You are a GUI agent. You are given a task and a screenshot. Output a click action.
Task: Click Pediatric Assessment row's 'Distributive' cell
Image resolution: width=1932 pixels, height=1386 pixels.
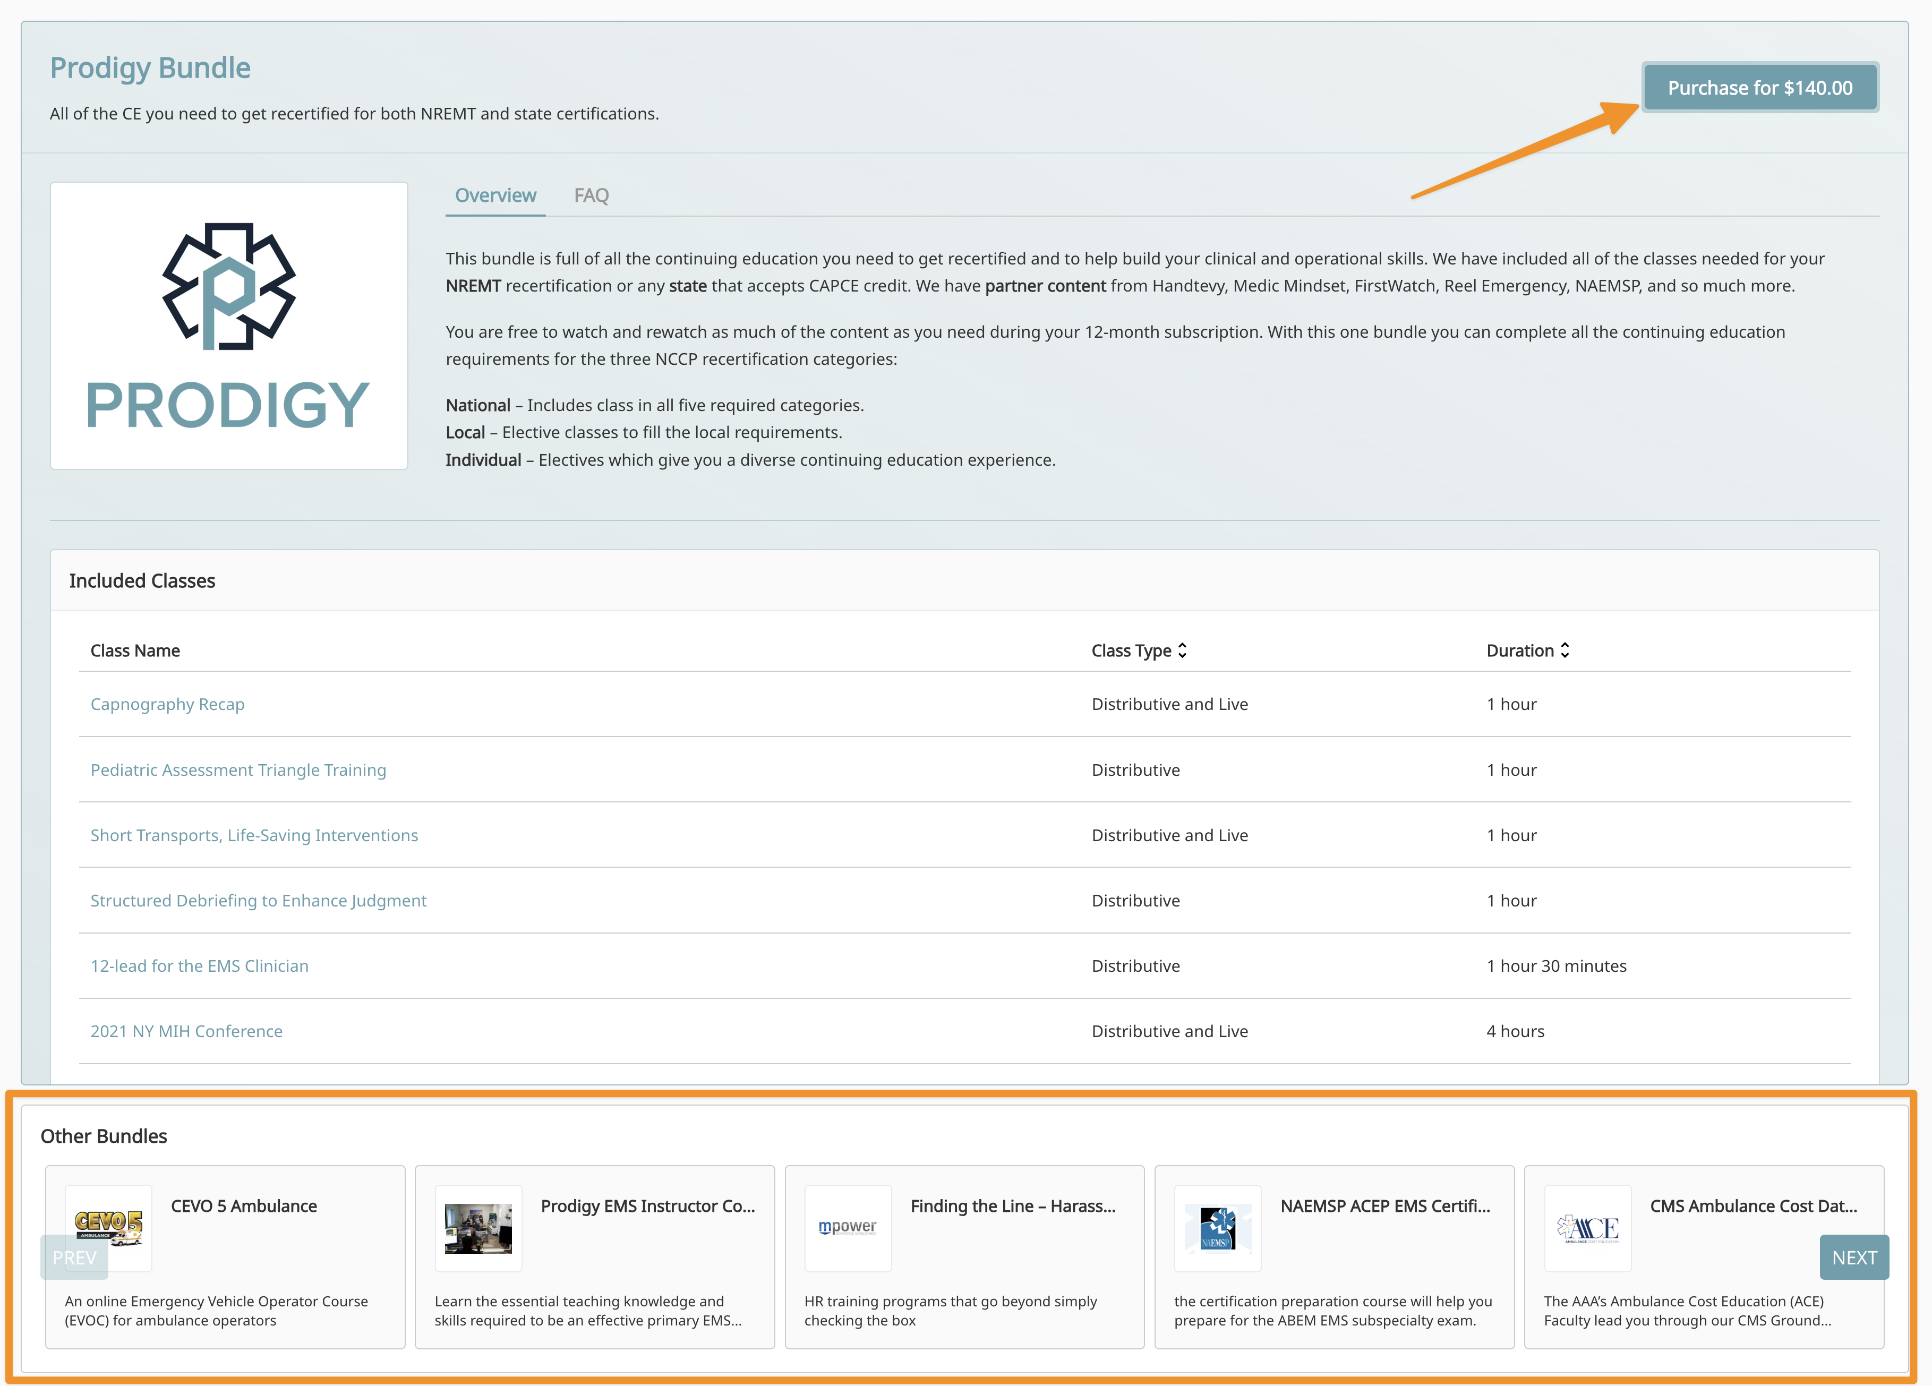coord(1135,770)
